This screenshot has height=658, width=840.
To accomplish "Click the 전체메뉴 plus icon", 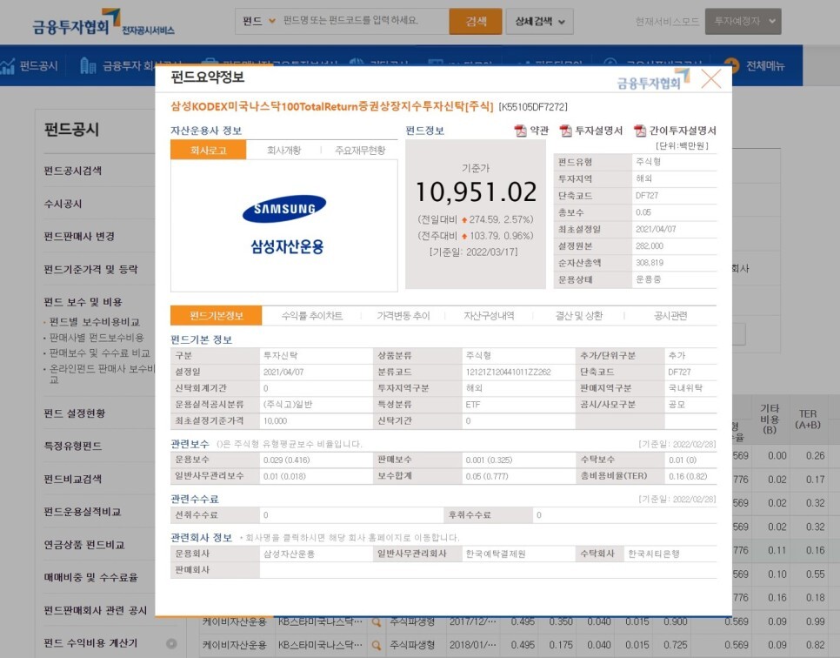I will pyautogui.click(x=732, y=65).
